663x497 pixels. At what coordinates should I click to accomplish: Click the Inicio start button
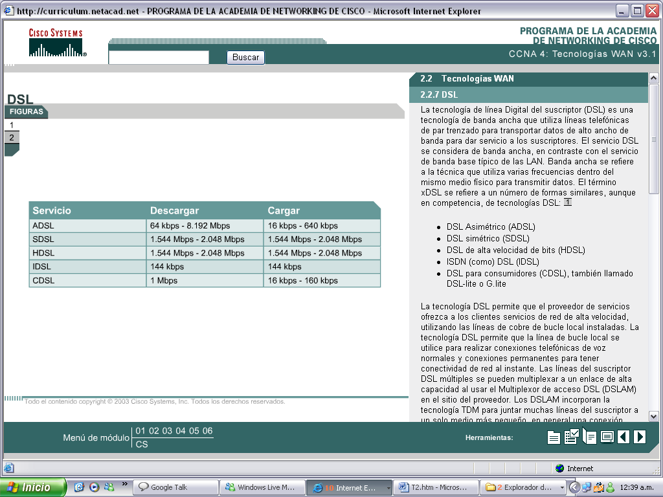click(33, 487)
